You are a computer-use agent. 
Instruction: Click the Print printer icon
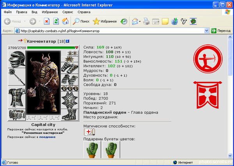point(146,21)
